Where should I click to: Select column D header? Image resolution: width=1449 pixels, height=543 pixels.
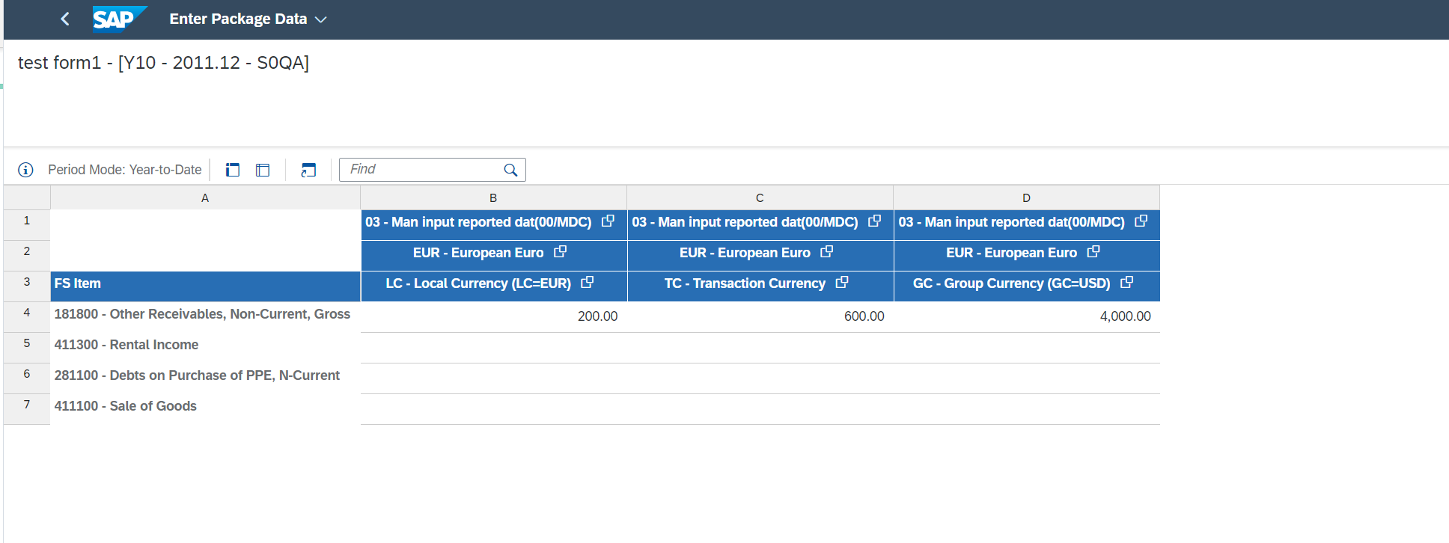click(1026, 198)
